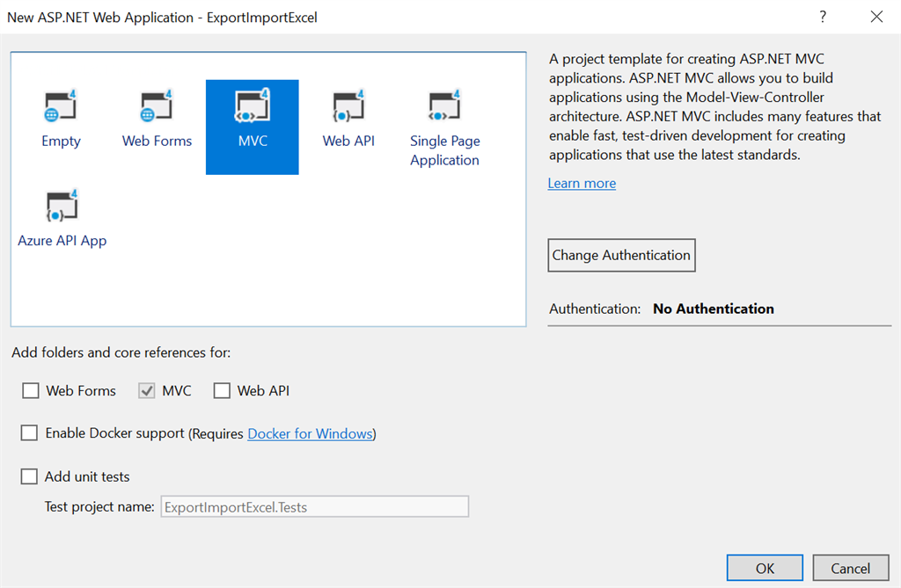Enable the Add unit tests option
Screen dimensions: 901x588
pos(29,476)
